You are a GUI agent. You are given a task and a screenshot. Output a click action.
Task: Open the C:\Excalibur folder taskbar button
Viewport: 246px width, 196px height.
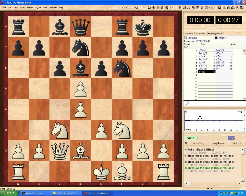tap(67, 193)
